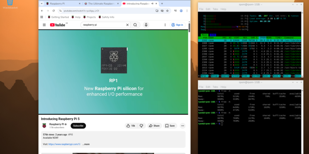Open the Projects bookmark
The image size is (309, 154).
90,17
